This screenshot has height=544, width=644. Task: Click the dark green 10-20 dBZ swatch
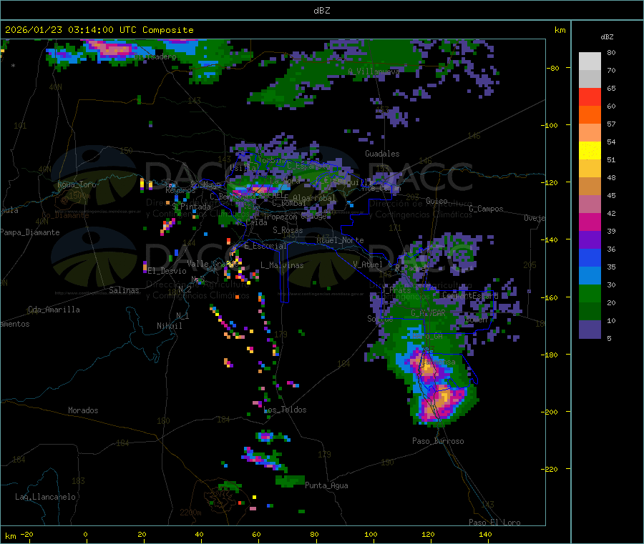(590, 312)
